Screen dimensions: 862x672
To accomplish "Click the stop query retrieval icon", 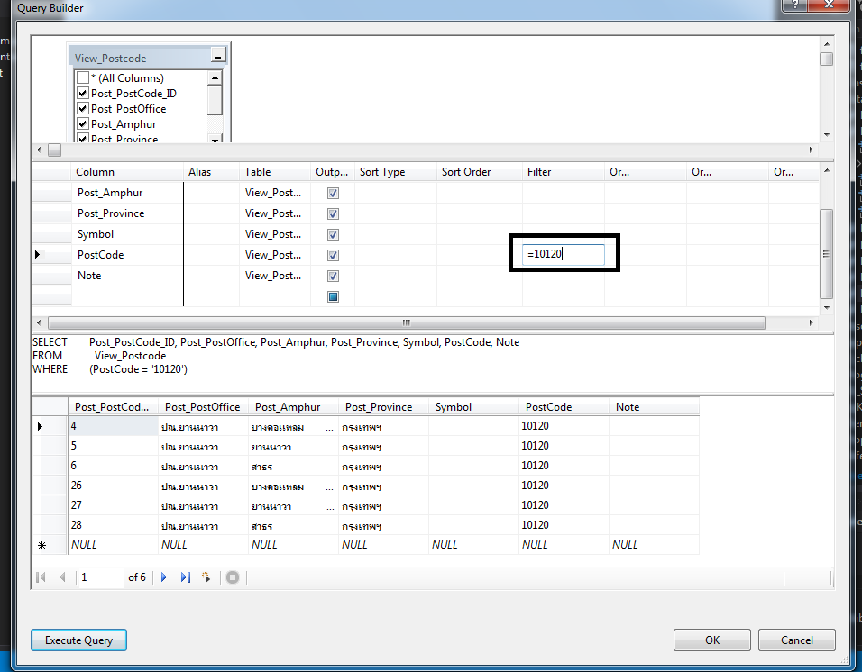I will click(233, 577).
